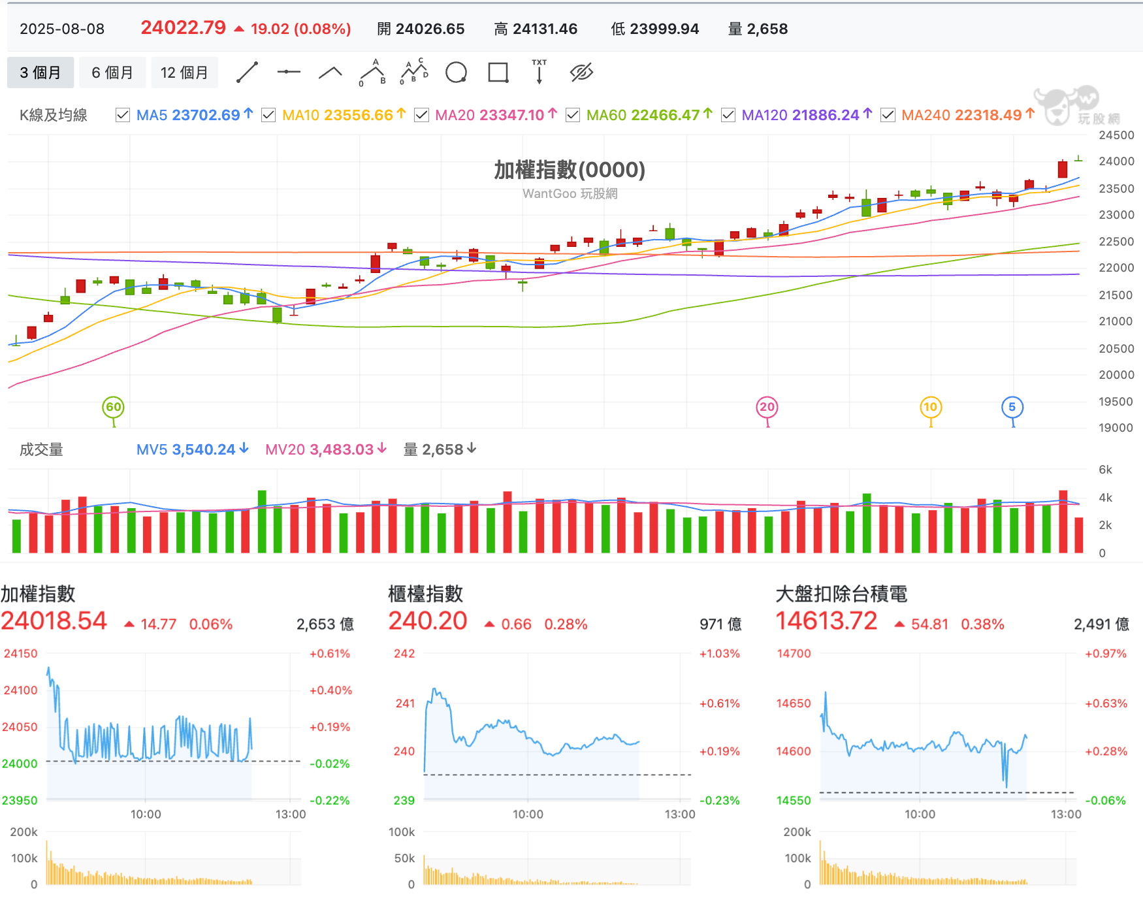Viewport: 1143px width, 904px height.
Task: Uncheck the MA5 moving average checkbox
Action: (122, 115)
